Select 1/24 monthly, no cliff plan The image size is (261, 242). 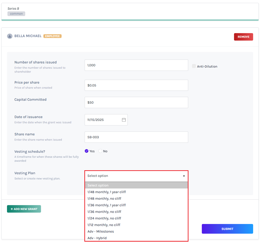pos(104,218)
